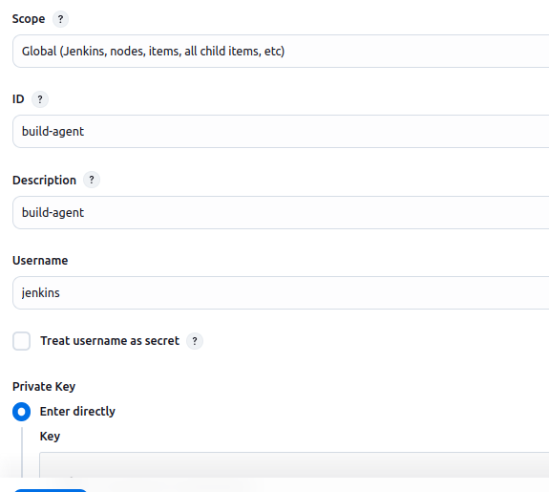The width and height of the screenshot is (549, 492).
Task: Tick the Treat username as secret checkbox
Action: click(21, 341)
